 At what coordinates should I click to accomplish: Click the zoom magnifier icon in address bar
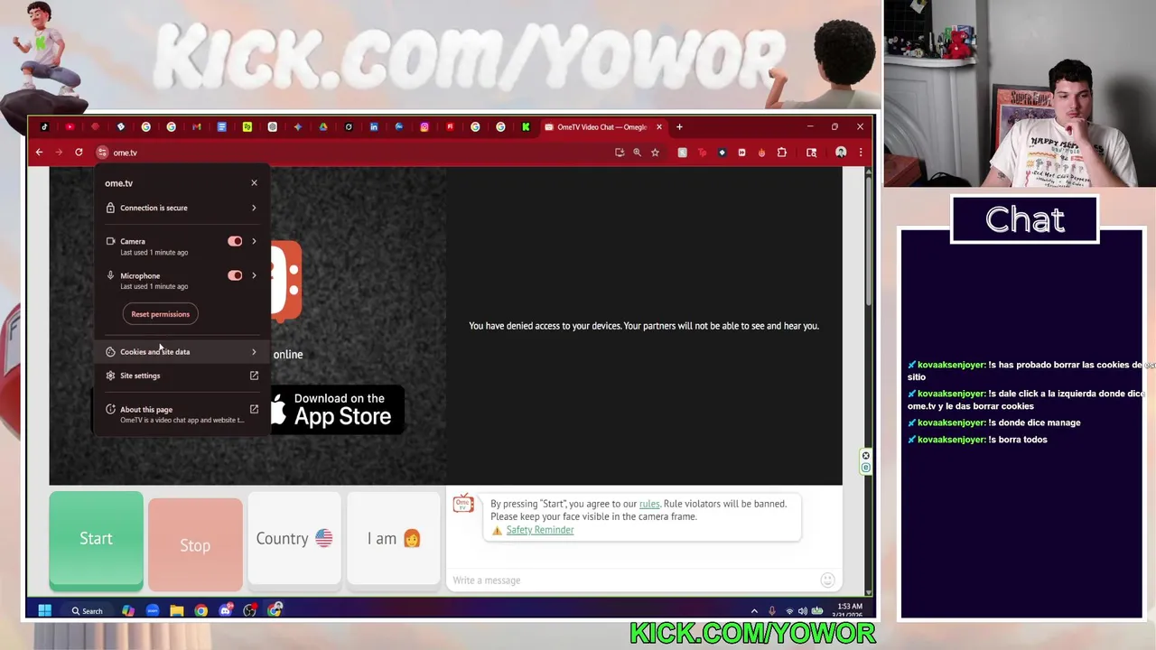pos(637,153)
